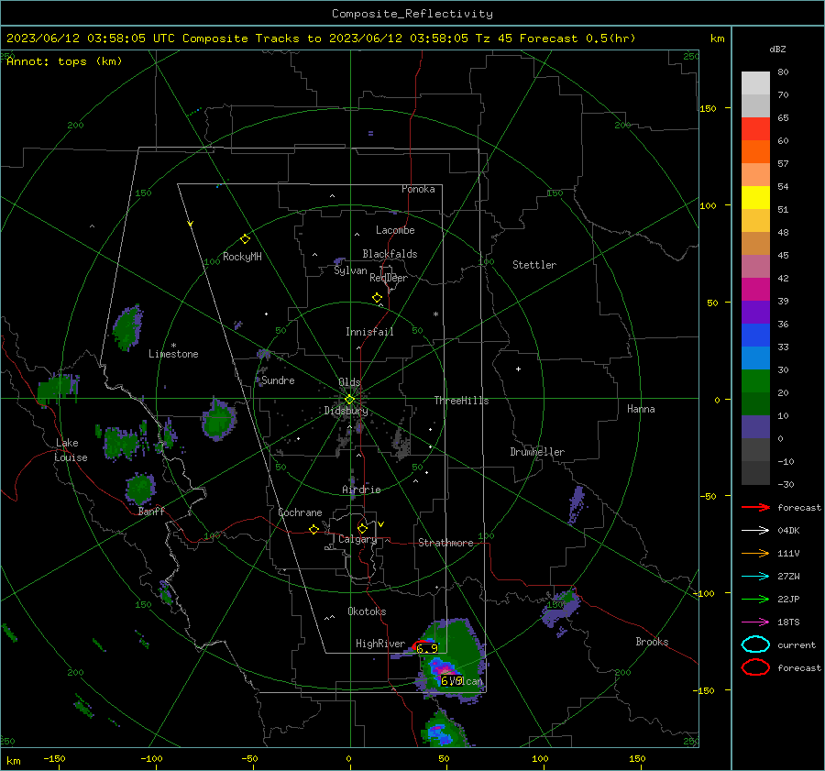Viewport: 825px width, 771px height.
Task: Select the red 65–60 dBZ color swatch
Action: click(755, 129)
